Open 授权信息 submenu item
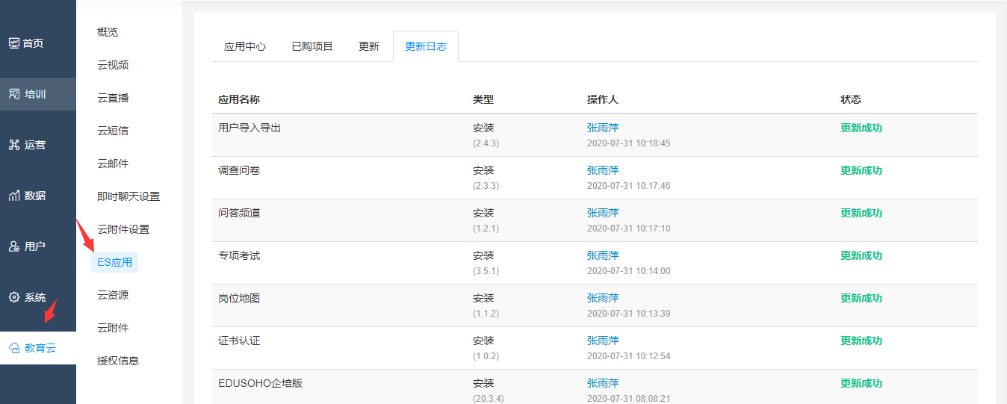The width and height of the screenshot is (1007, 404). tap(118, 361)
